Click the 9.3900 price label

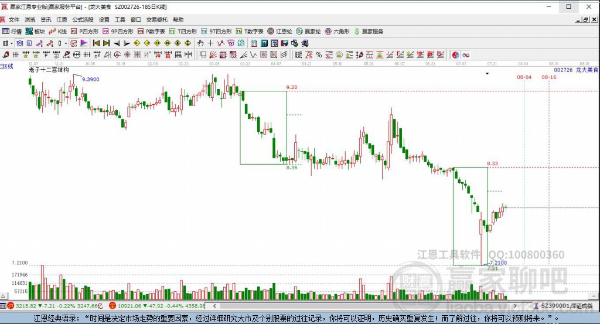tap(91, 80)
